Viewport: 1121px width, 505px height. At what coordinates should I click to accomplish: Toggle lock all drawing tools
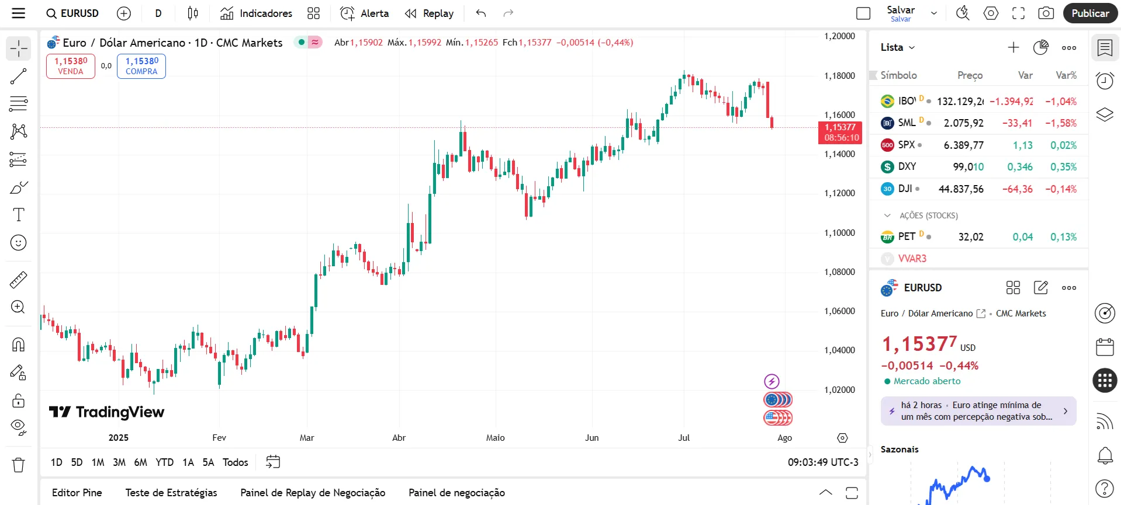[x=19, y=400]
